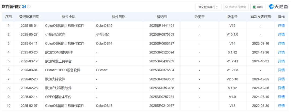Click the 天眼查 logo
Viewport: 291px width, 112px height.
click(x=278, y=7)
